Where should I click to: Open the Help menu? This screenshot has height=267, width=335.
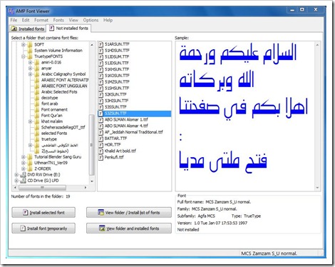[108, 20]
